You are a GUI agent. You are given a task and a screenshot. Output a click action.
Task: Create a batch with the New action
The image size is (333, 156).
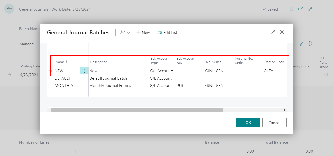[143, 32]
